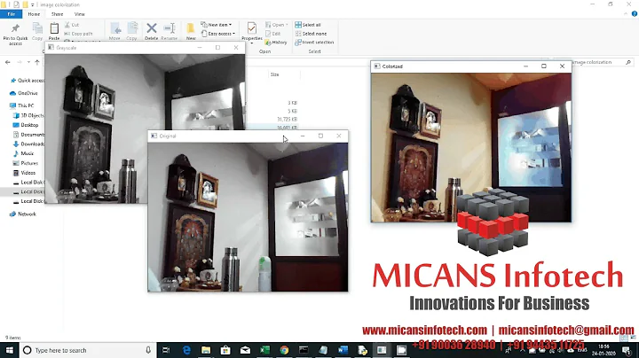Click the Move to icon
Screen dimensions: 639x358
pyautogui.click(x=114, y=28)
